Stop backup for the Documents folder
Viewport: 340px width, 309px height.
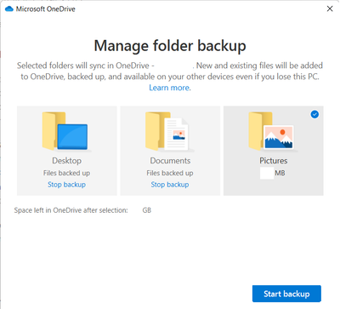[170, 185]
